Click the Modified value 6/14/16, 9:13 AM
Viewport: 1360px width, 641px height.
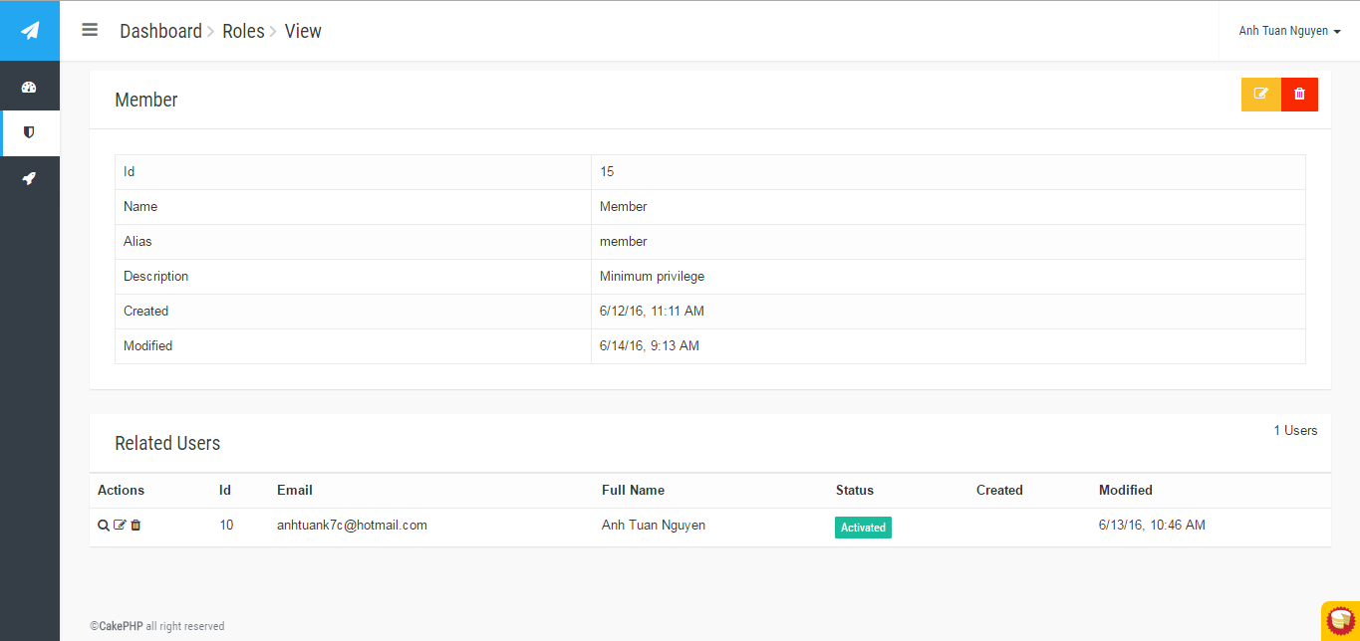(x=650, y=345)
